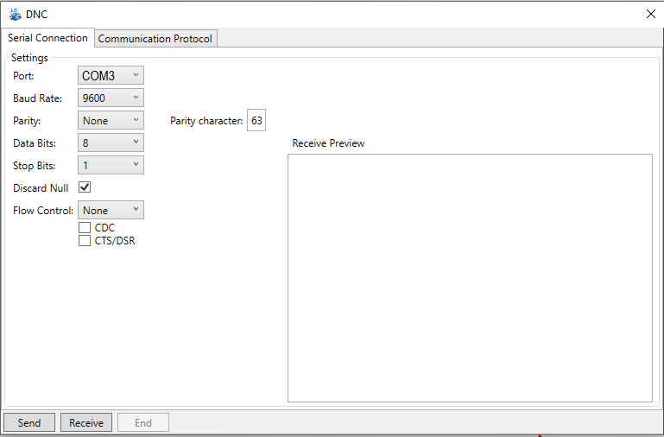This screenshot has width=664, height=437.
Task: Expand the Data Bits dropdown
Action: pos(111,142)
